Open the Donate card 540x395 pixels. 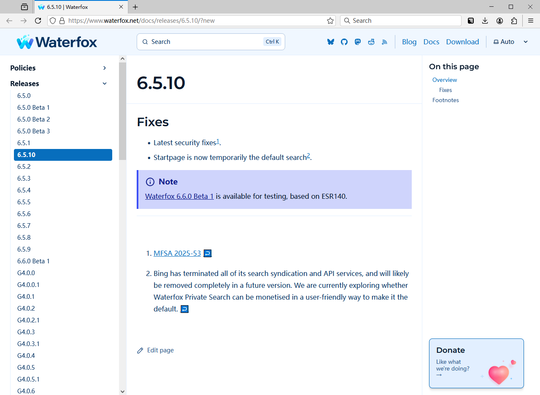pyautogui.click(x=476, y=363)
